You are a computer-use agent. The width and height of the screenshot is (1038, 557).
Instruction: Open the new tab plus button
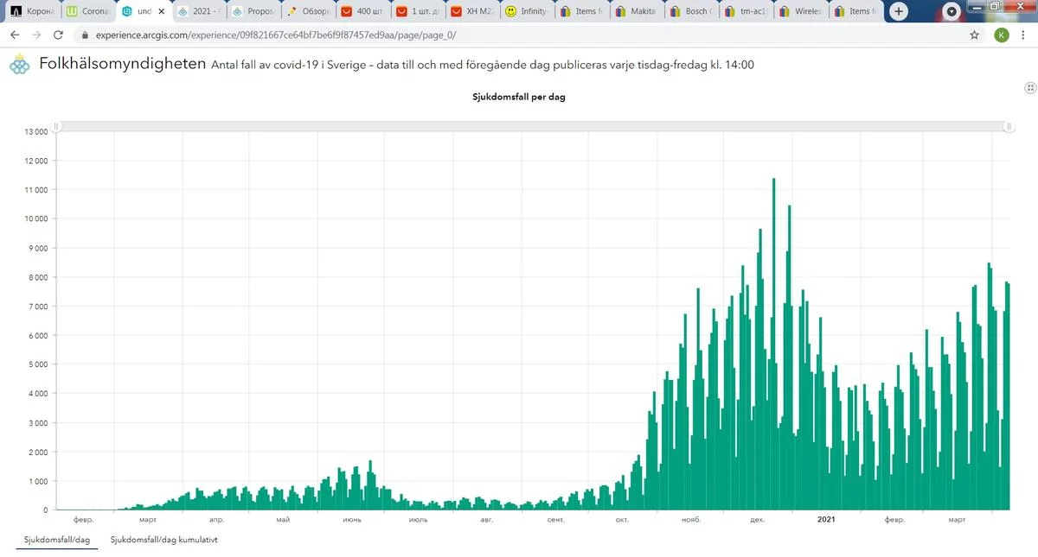(x=900, y=11)
